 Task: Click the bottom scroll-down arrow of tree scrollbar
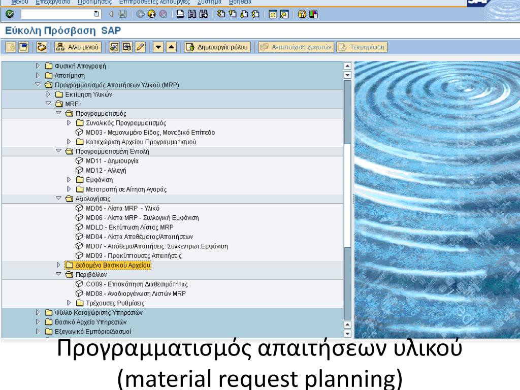347,333
